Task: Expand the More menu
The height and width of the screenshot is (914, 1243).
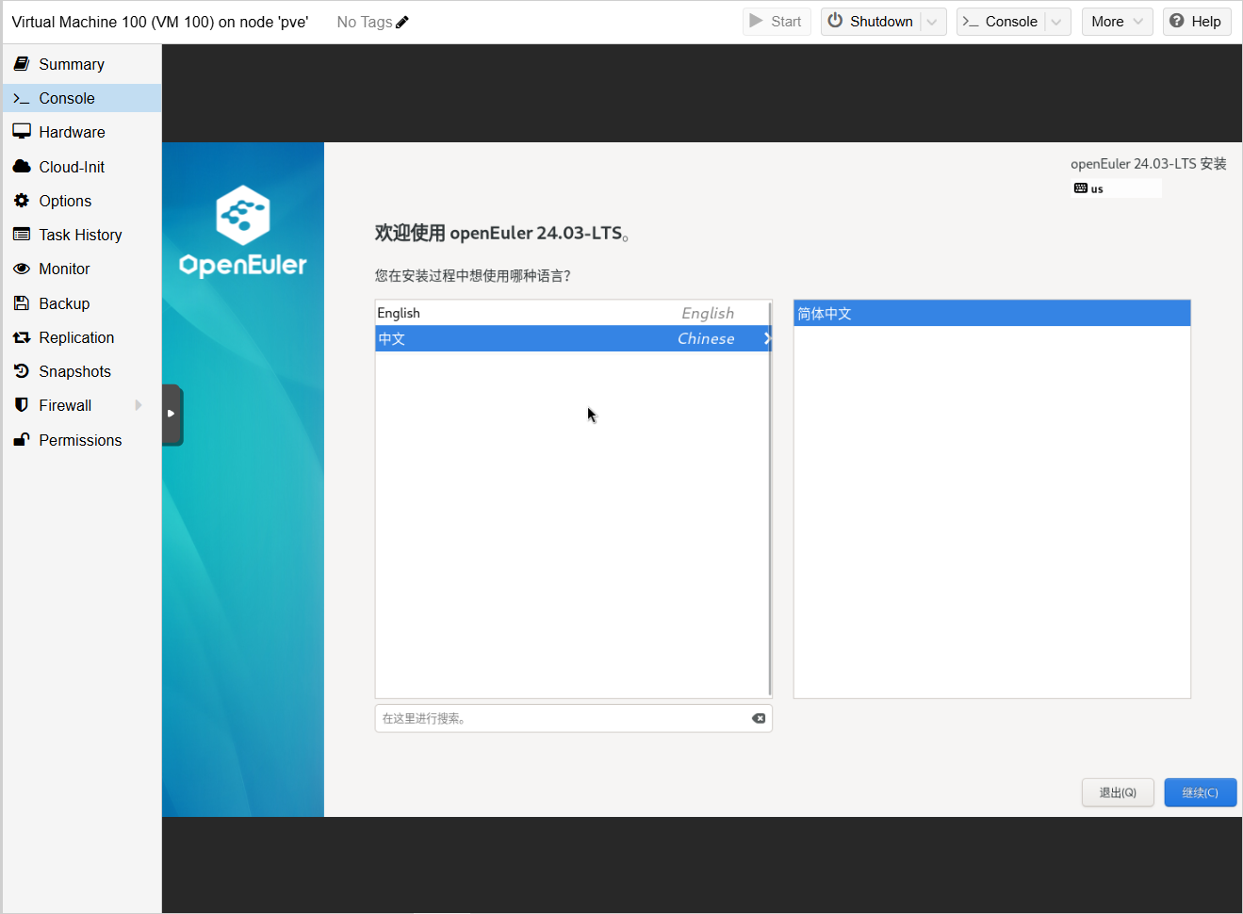Action: pyautogui.click(x=1117, y=22)
